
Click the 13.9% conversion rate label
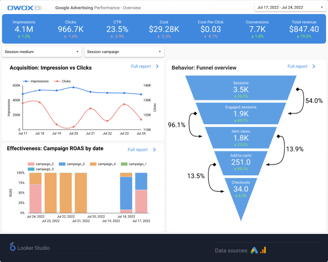295,149
